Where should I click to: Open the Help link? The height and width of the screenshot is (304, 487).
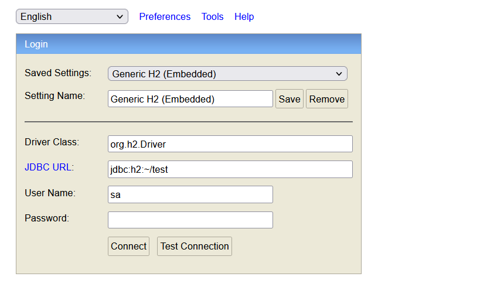pyautogui.click(x=244, y=16)
